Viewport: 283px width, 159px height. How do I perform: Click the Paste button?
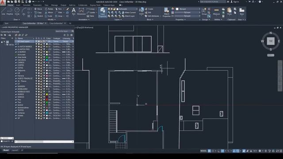click(x=229, y=11)
